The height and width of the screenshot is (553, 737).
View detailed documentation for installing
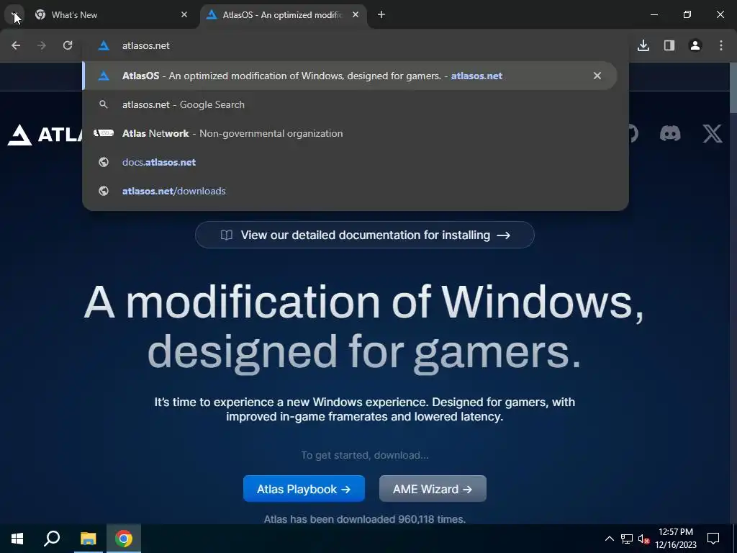pyautogui.click(x=365, y=235)
